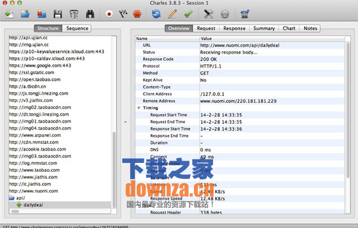
Task: Select the dailydeal request item
Action: (x=33, y=205)
